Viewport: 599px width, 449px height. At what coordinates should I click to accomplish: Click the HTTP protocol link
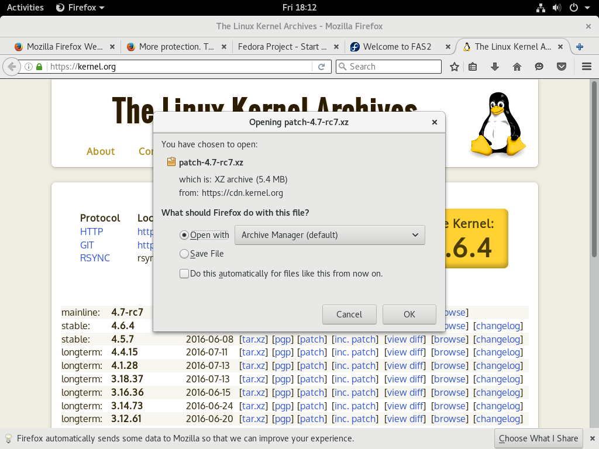pos(92,232)
